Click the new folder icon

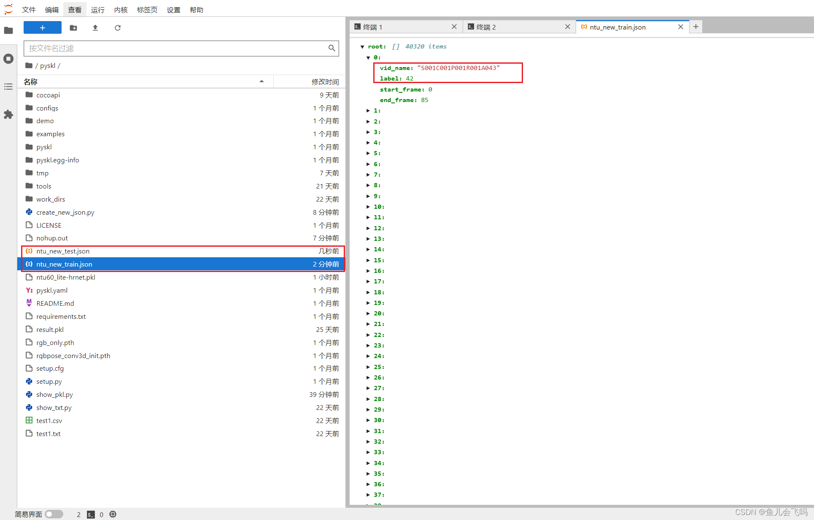tap(73, 28)
